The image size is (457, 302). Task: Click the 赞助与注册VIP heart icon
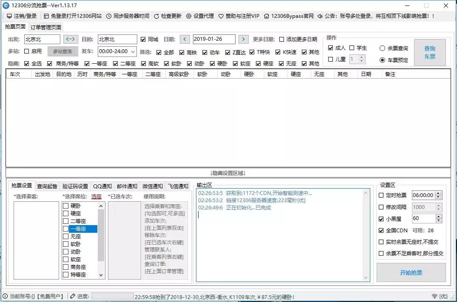coord(221,16)
